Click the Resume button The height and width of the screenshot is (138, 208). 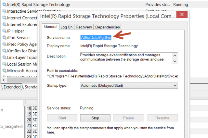[162, 118]
